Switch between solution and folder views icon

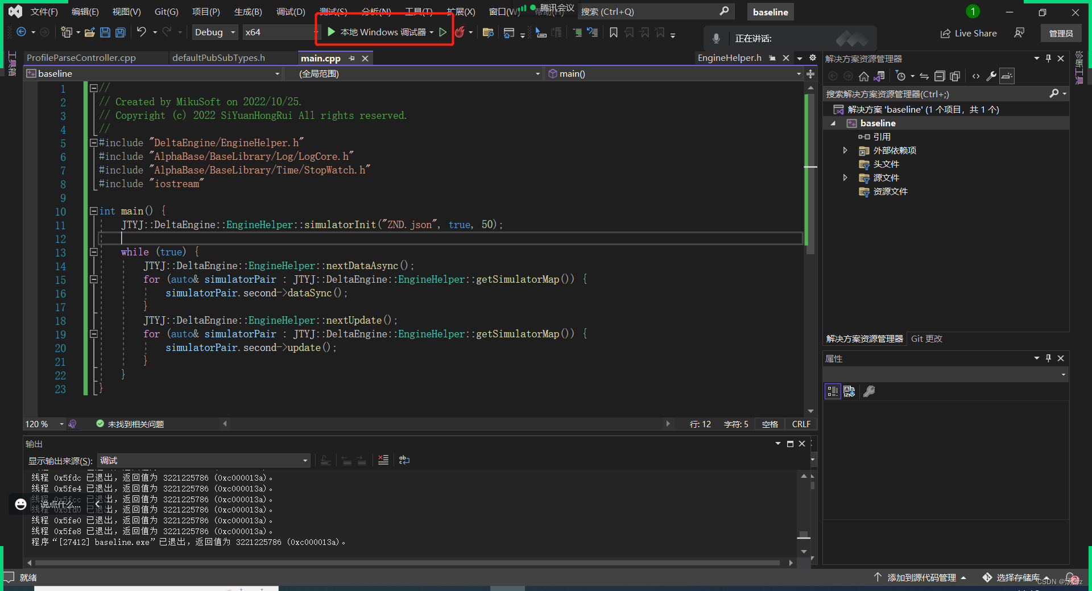pos(879,76)
